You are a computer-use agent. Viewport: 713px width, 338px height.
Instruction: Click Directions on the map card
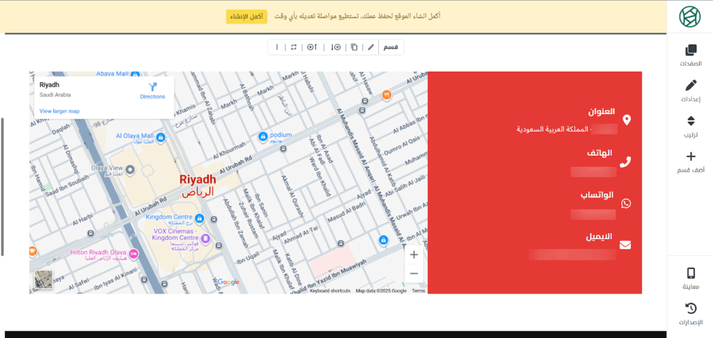(x=152, y=90)
